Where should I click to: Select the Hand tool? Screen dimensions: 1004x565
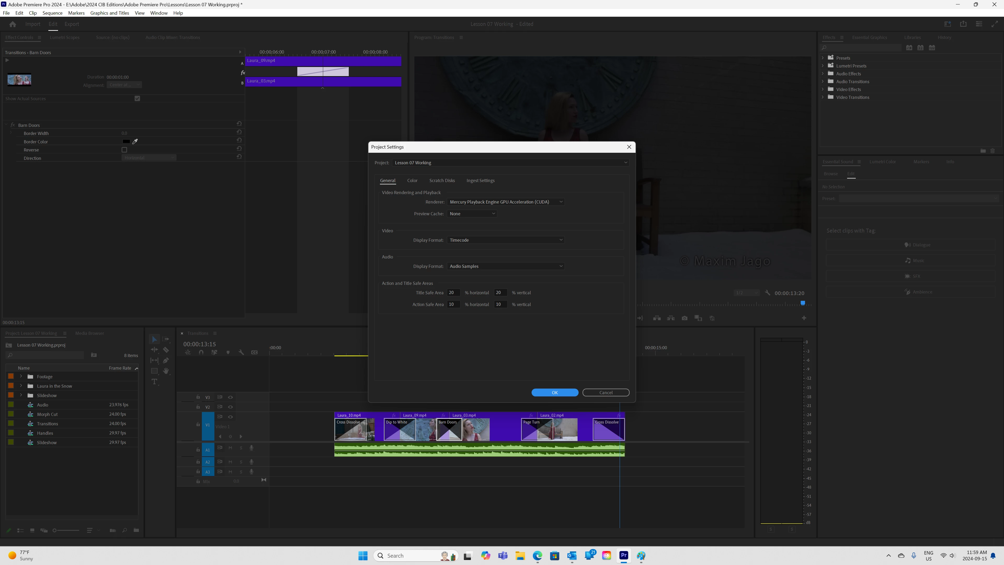point(166,371)
